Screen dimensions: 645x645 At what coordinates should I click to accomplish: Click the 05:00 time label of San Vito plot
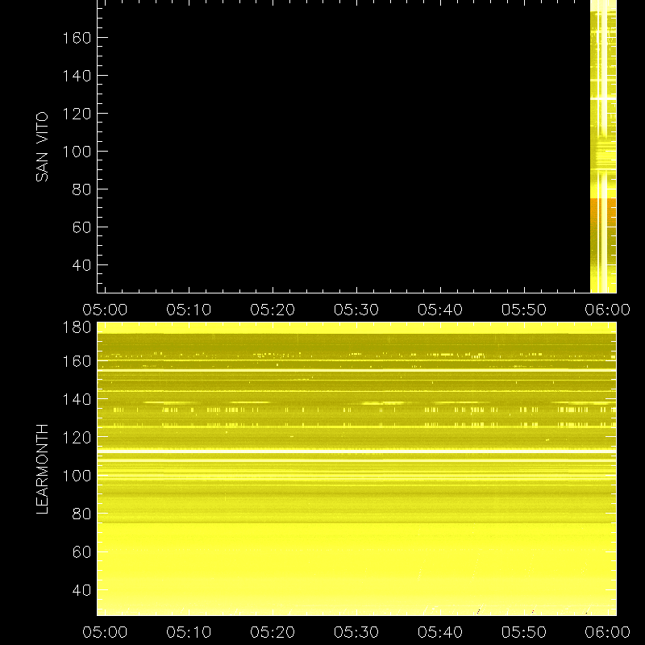pos(105,310)
